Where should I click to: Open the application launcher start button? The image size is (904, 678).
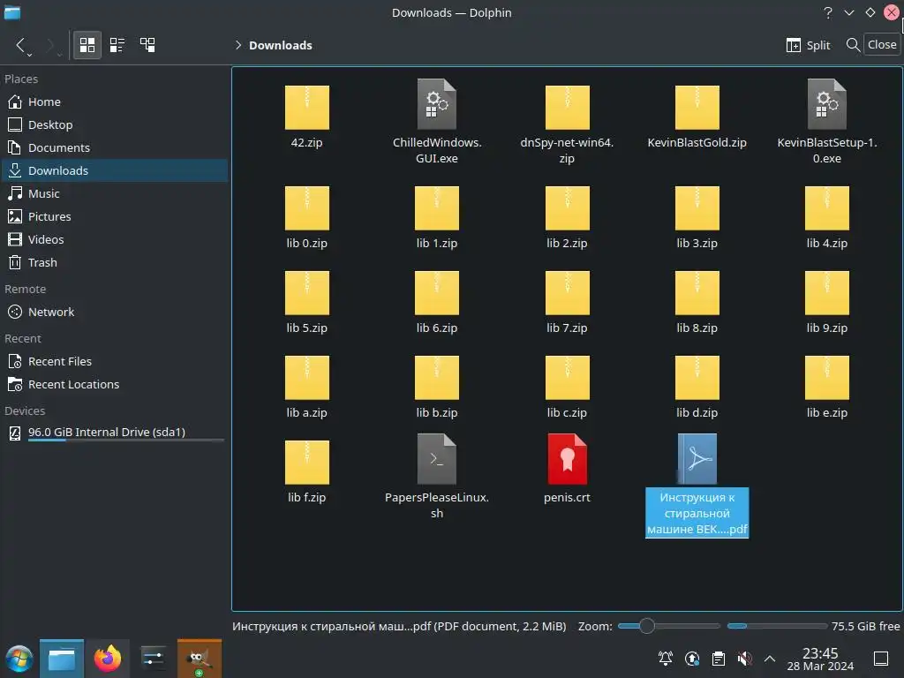click(19, 659)
